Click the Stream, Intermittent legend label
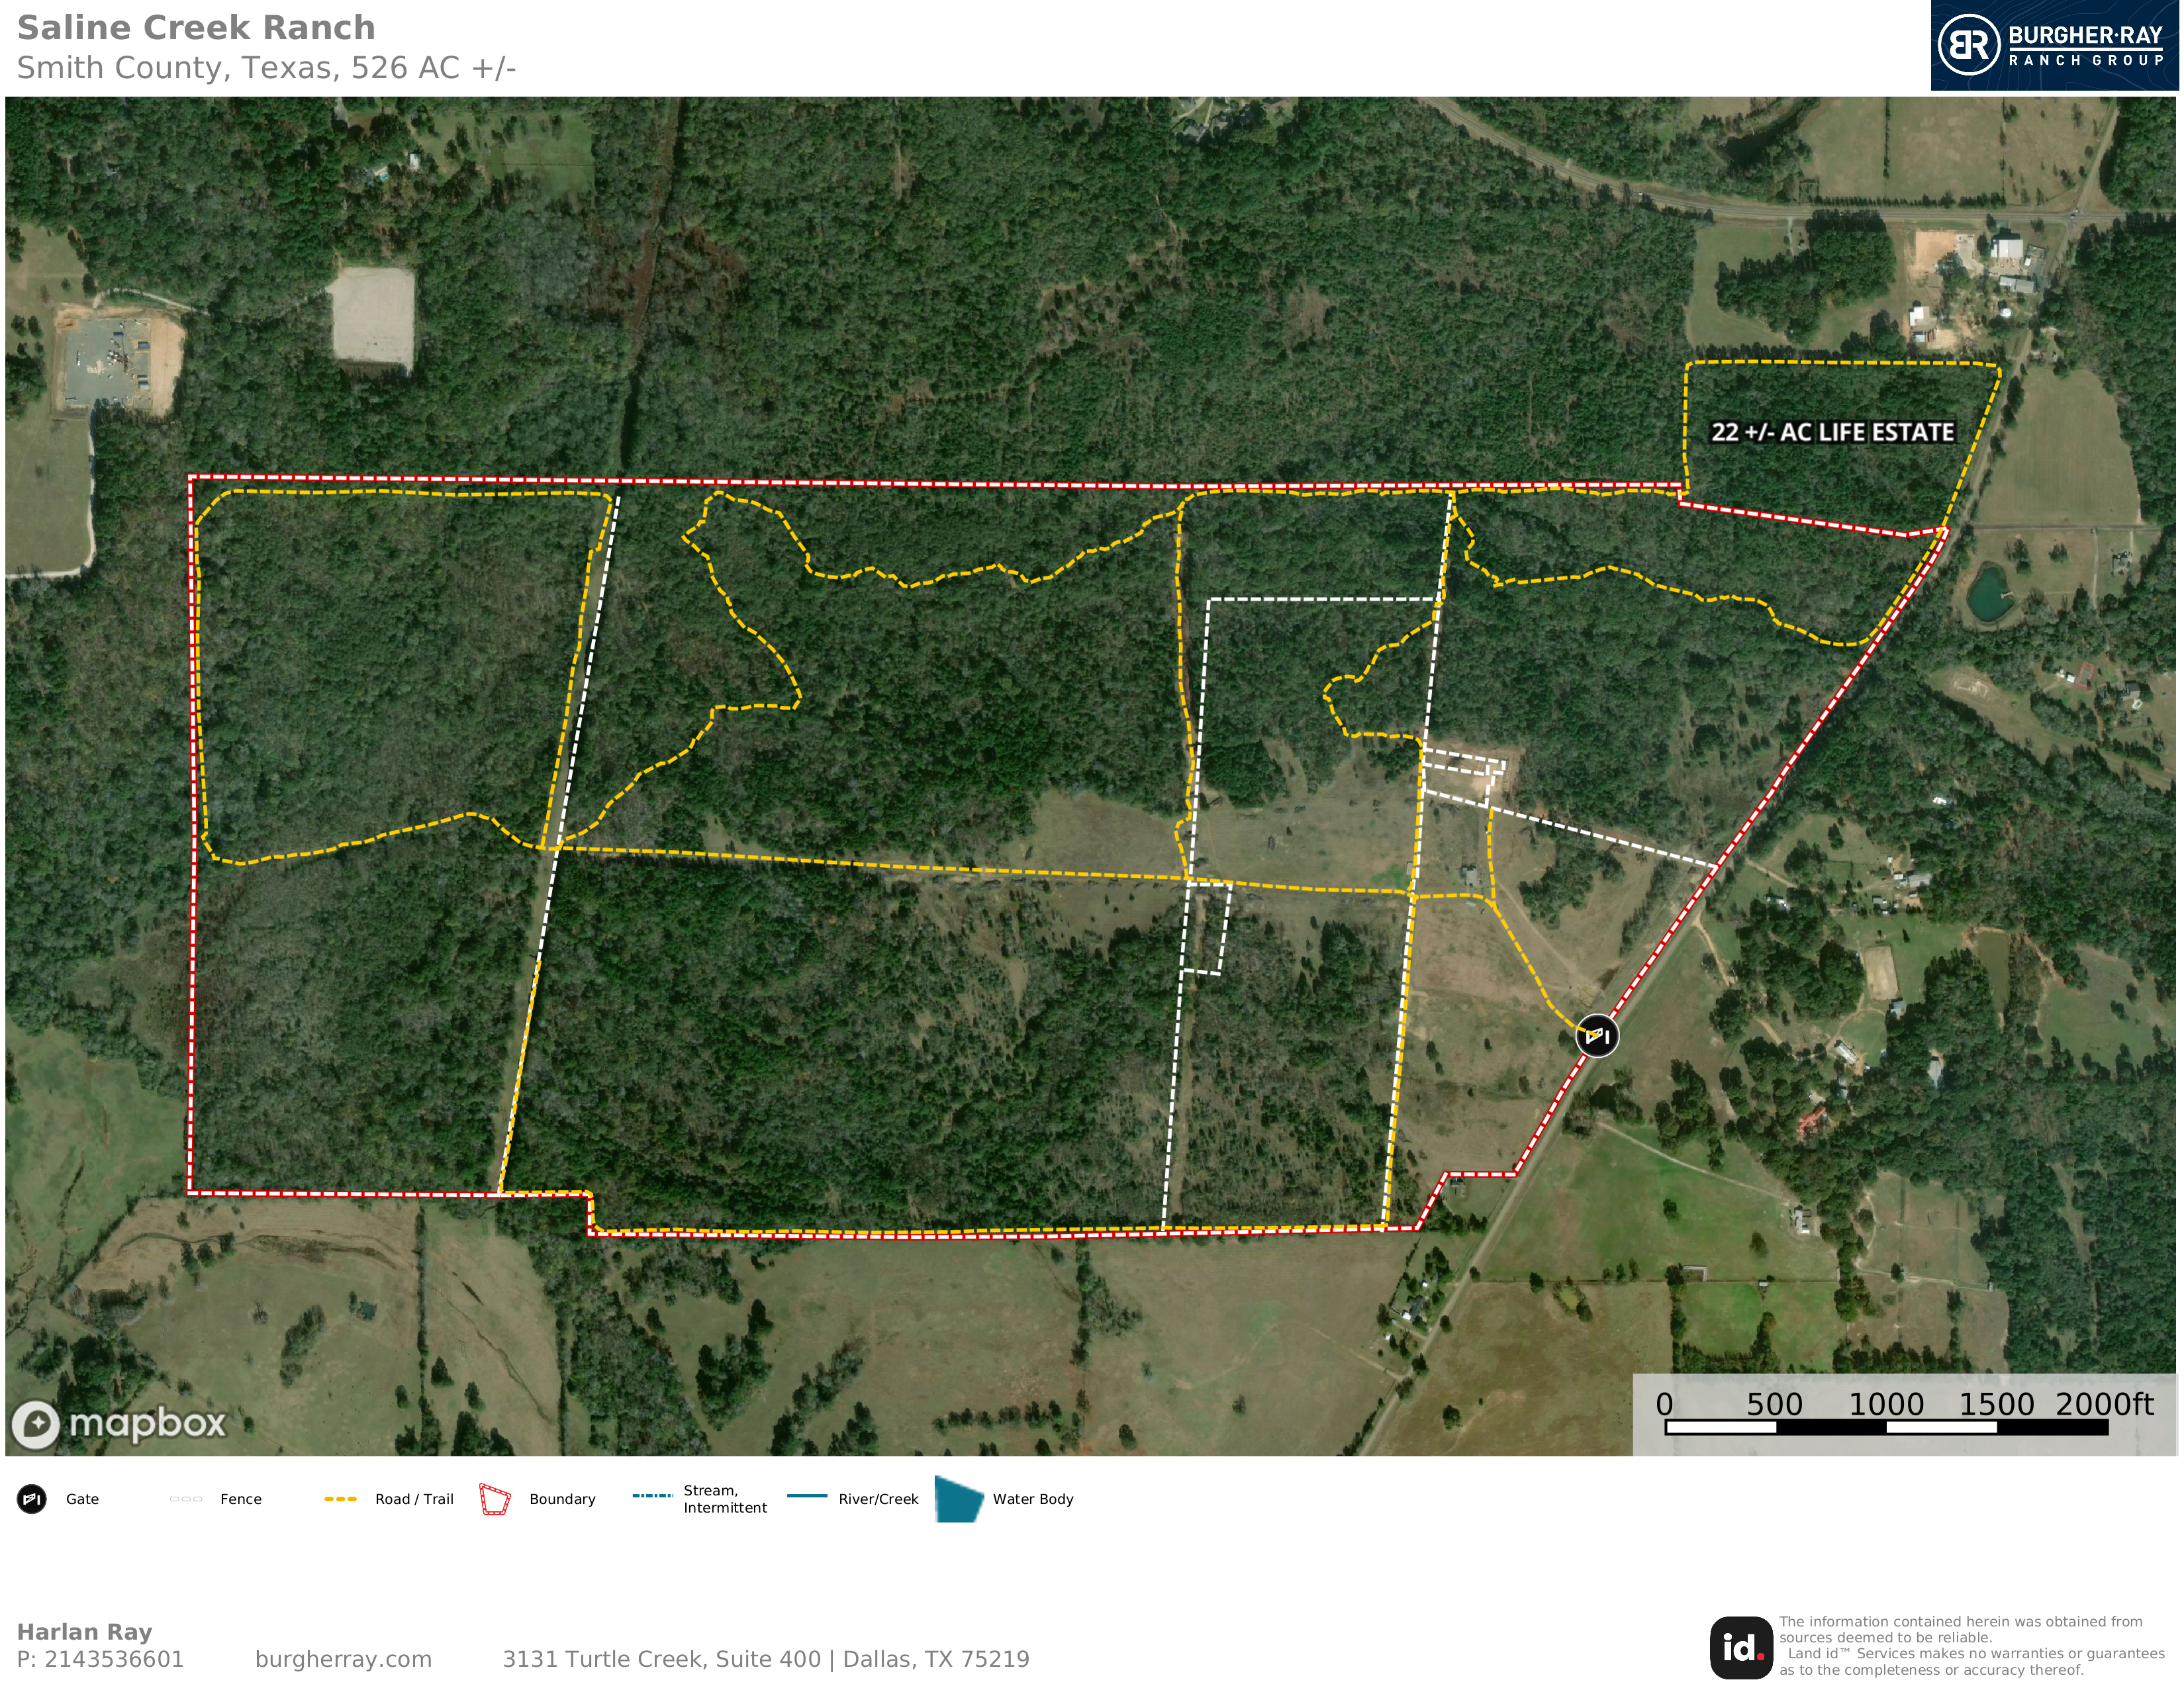This screenshot has height=1688, width=2184. click(x=725, y=1499)
